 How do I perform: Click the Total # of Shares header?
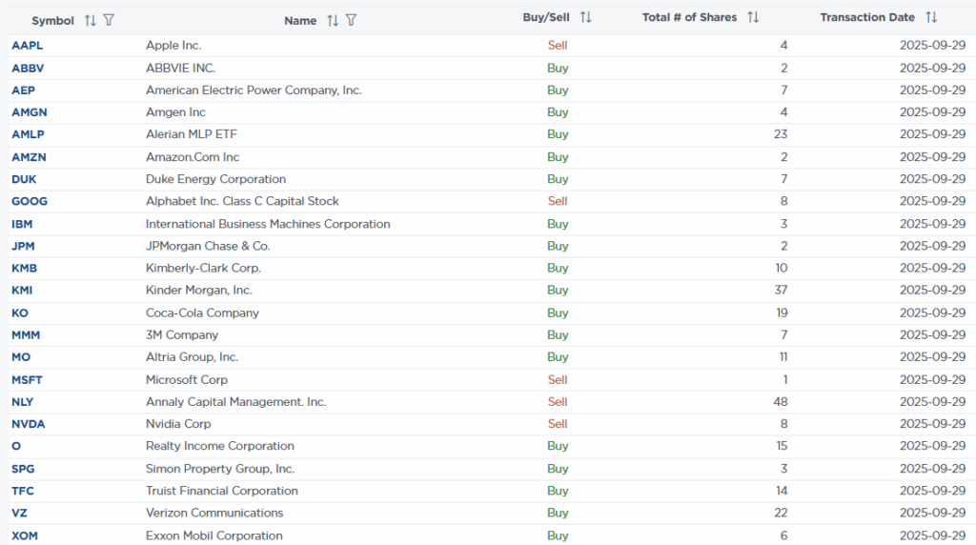point(690,17)
